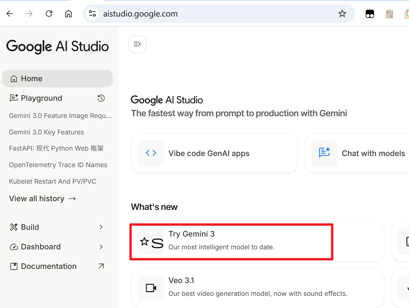409x308 pixels.
Task: Open the Kubelet Restart And PV/PVC chat
Action: click(x=53, y=181)
